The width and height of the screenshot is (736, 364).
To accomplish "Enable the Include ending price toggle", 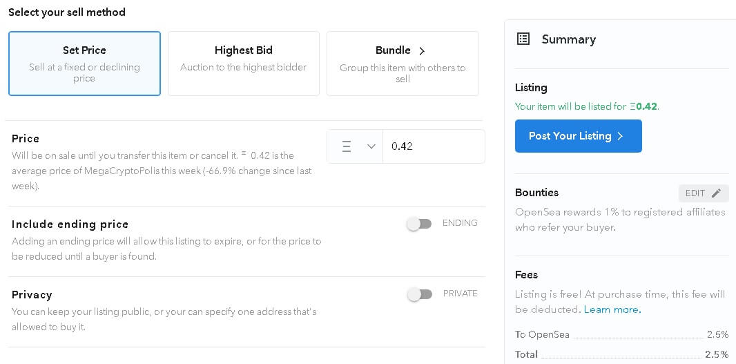I will click(419, 224).
